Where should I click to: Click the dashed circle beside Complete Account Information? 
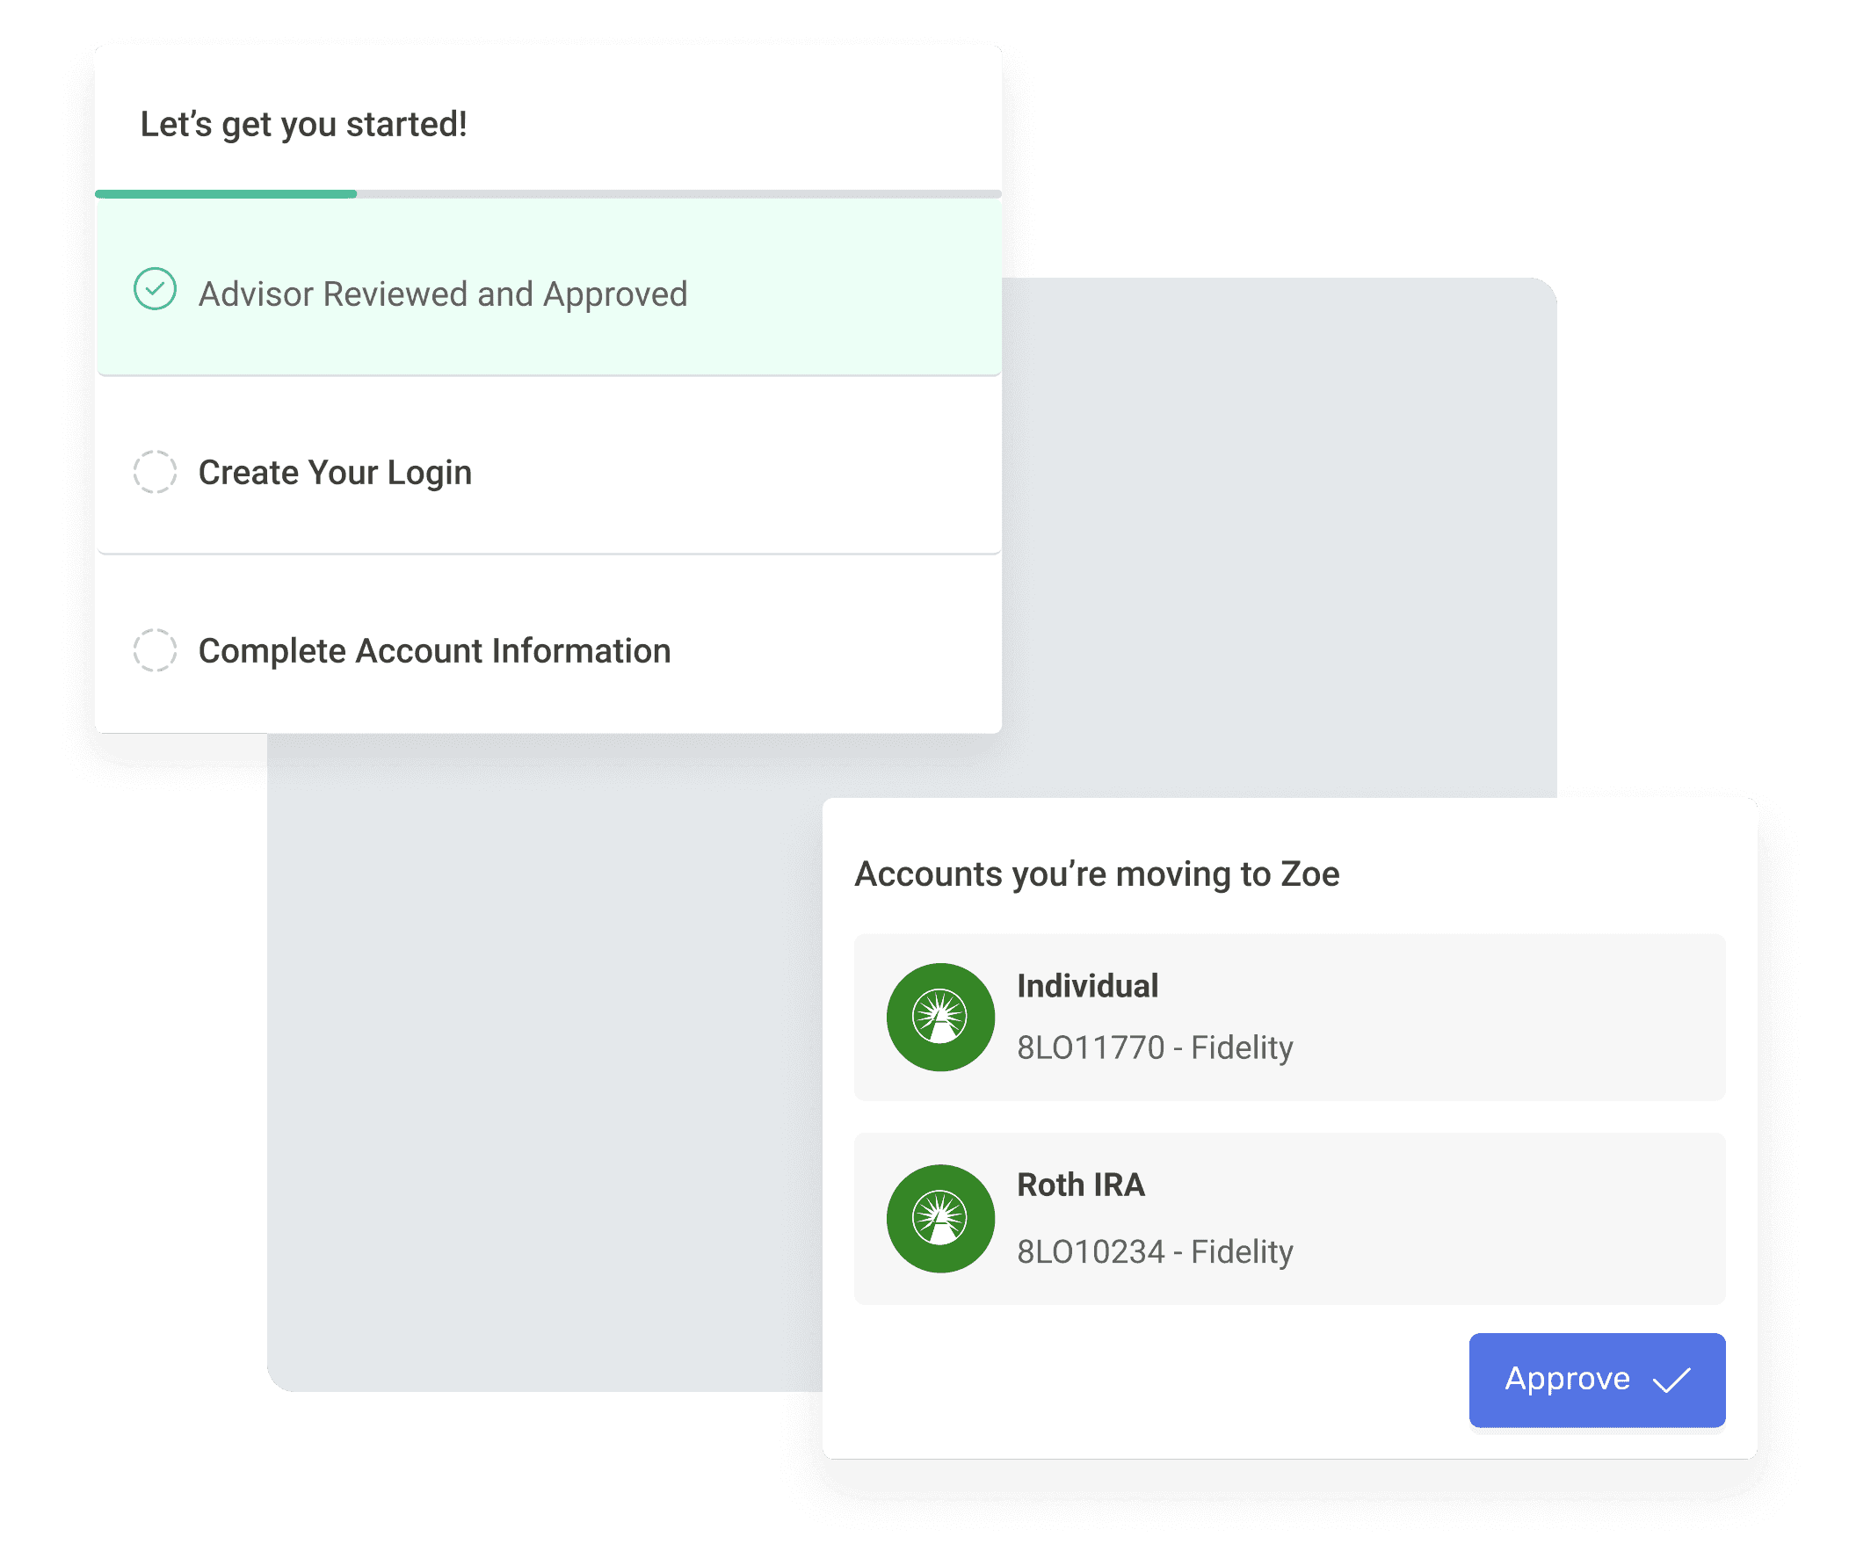coord(154,650)
